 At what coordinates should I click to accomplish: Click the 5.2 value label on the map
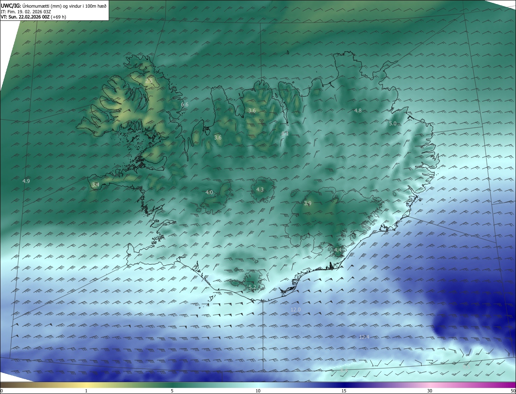click(252, 287)
